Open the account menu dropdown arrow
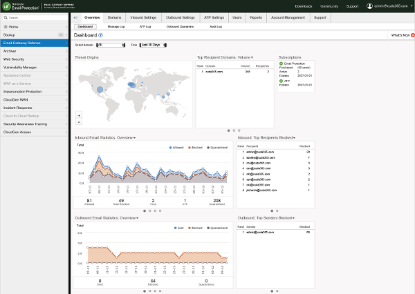Image resolution: width=415 pixels, height=294 pixels. [412, 6]
